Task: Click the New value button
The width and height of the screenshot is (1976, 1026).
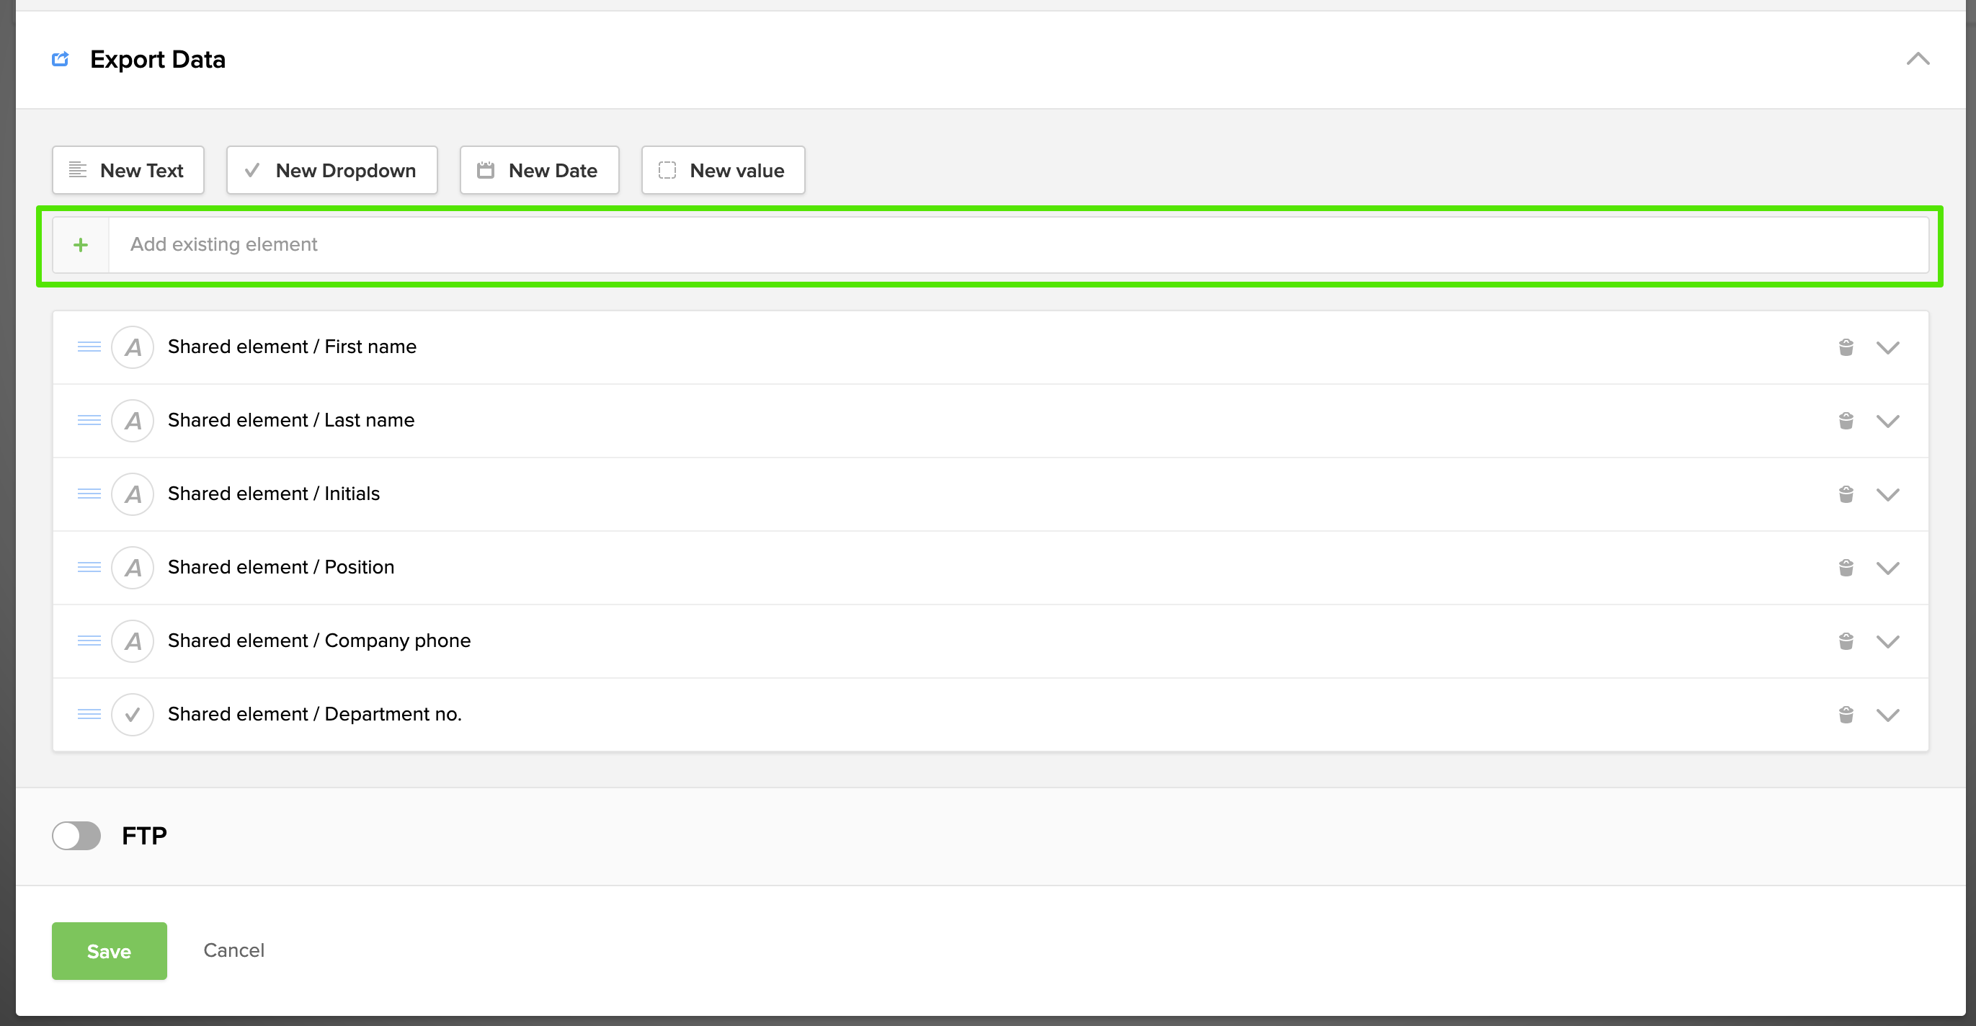Action: (x=723, y=170)
